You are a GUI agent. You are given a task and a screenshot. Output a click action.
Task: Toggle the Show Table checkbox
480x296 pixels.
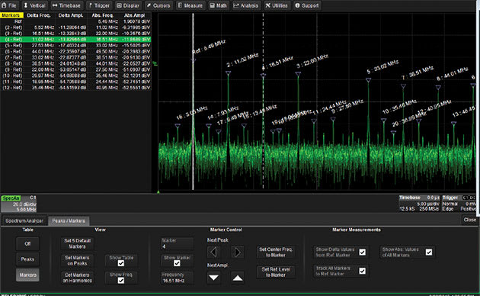(121, 263)
